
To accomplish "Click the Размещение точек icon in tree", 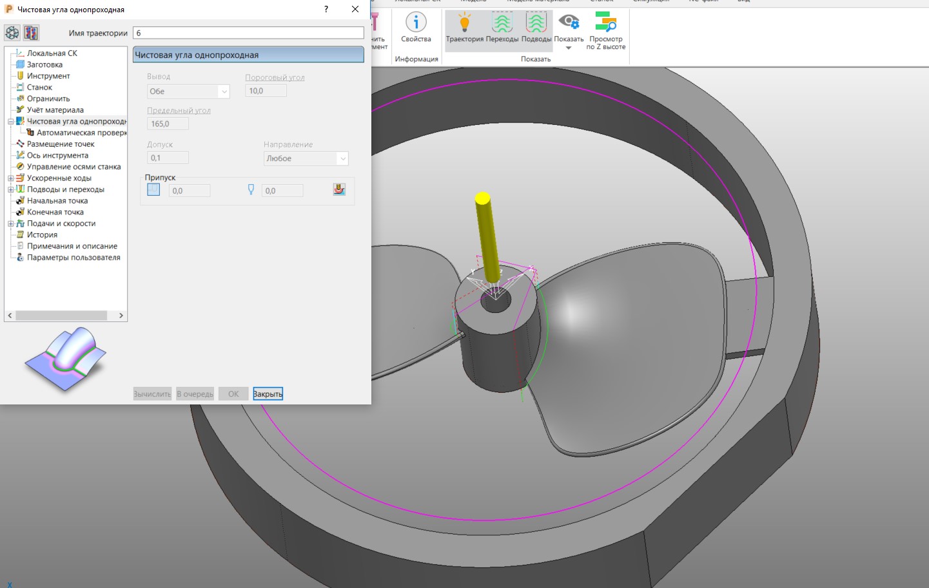I will click(x=20, y=144).
